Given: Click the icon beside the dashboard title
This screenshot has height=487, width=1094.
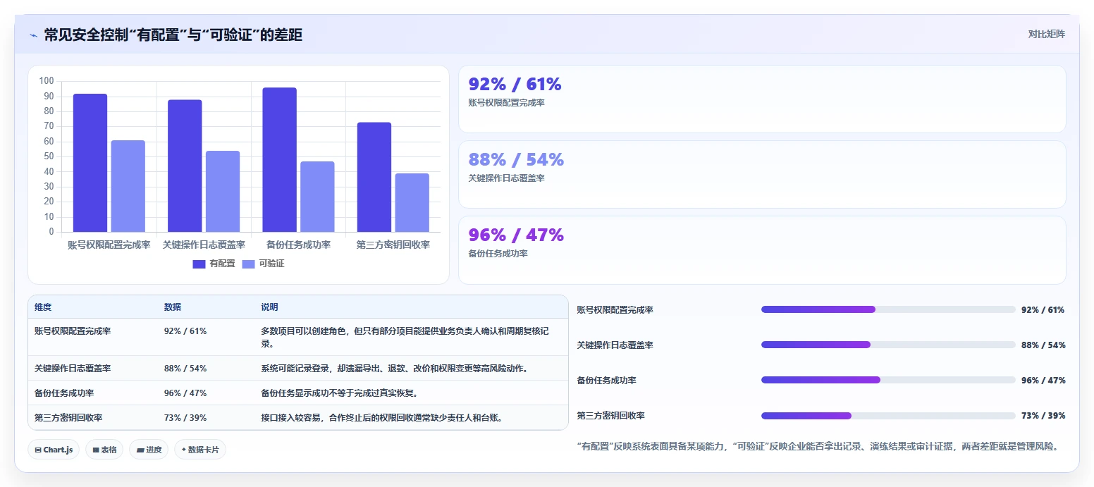Looking at the screenshot, I should [33, 35].
